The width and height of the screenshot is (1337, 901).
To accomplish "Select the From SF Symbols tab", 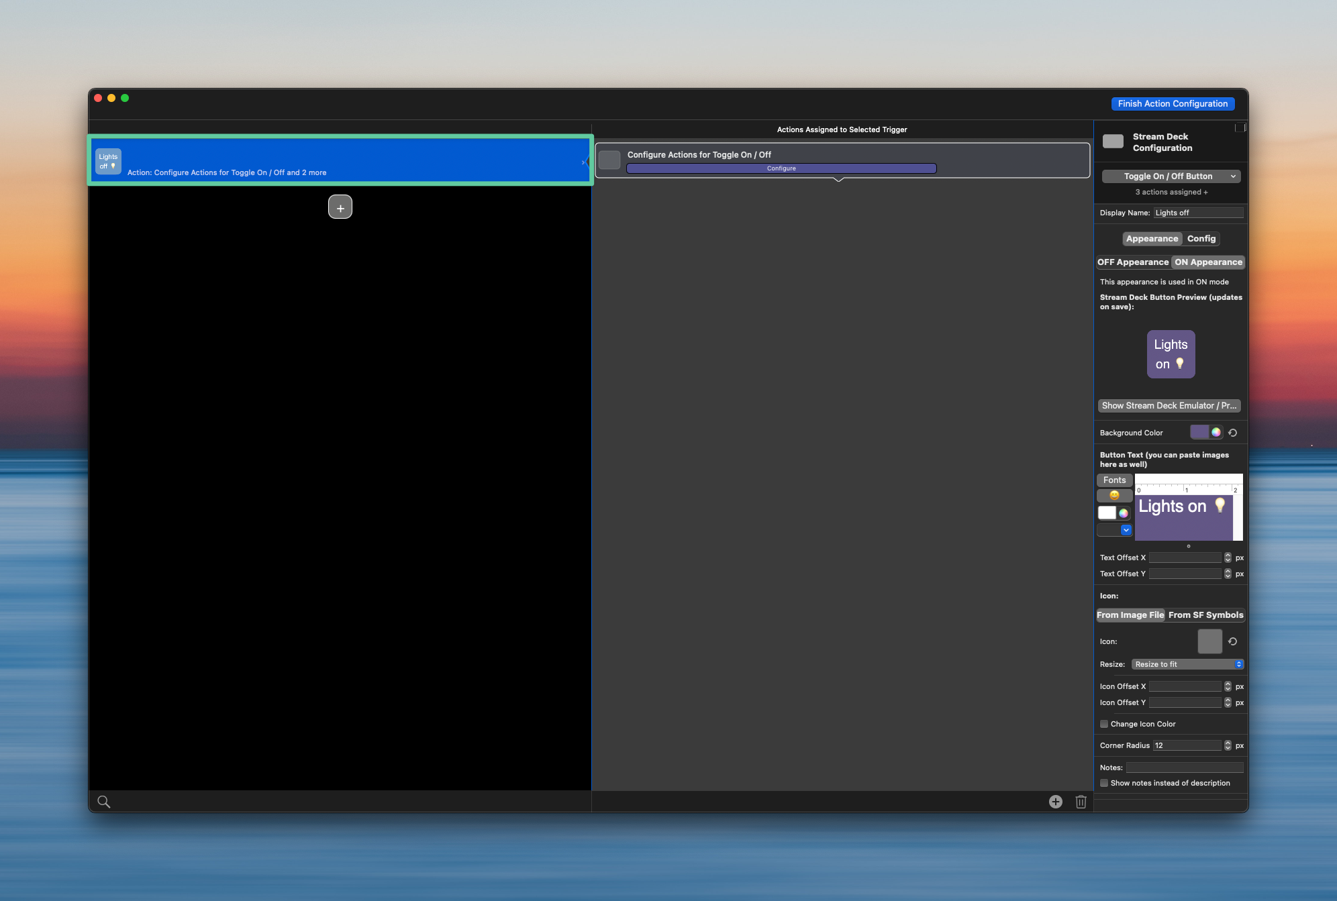I will 1205,615.
